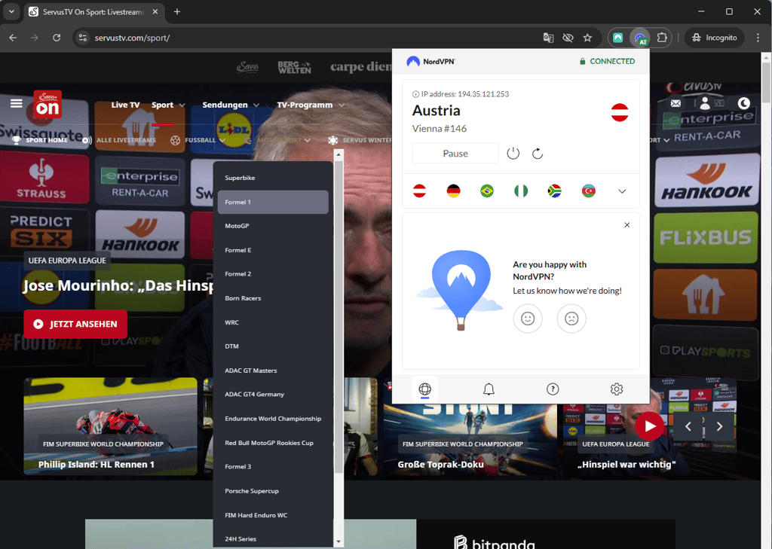The height and width of the screenshot is (549, 772).
Task: Open a new browser tab
Action: click(x=177, y=11)
